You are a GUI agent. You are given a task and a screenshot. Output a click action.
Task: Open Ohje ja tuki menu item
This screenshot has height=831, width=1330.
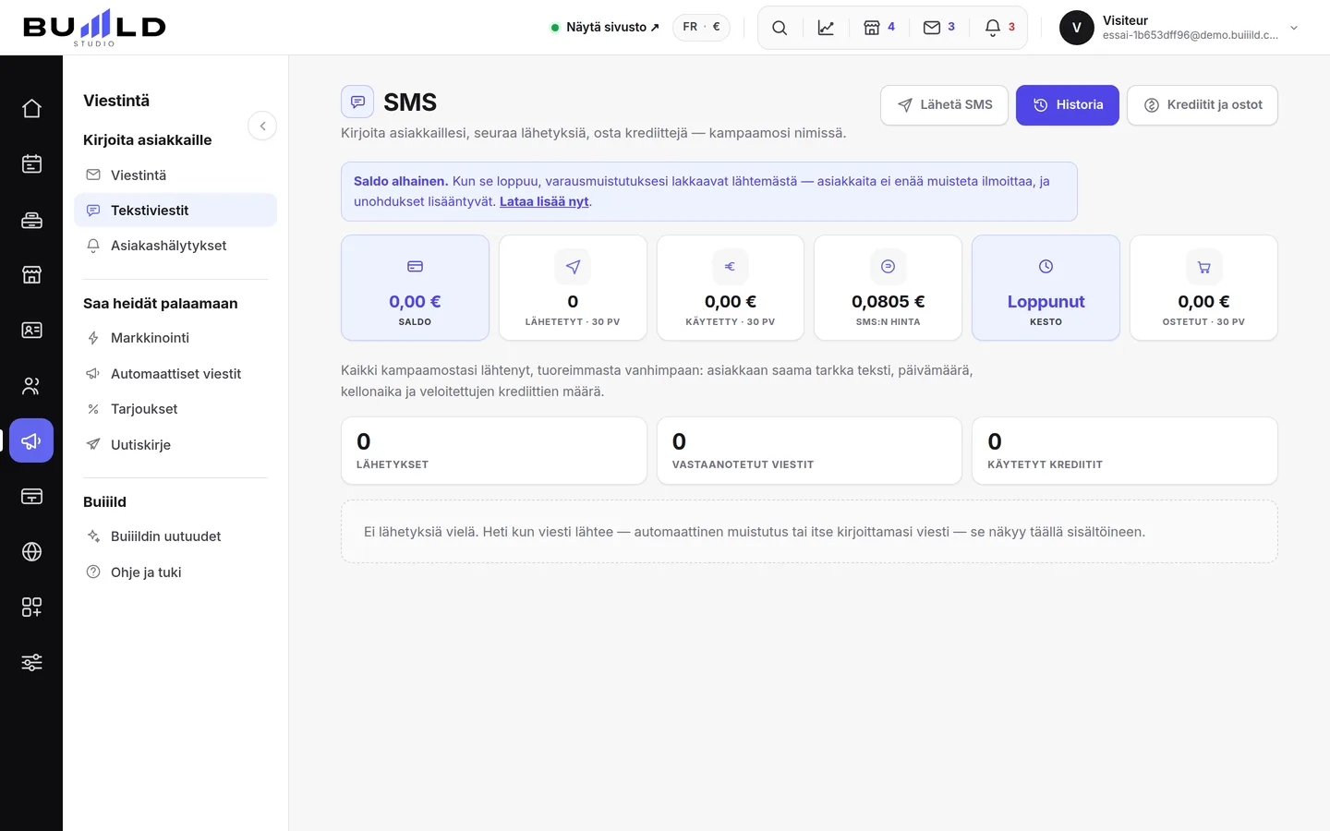coord(175,572)
